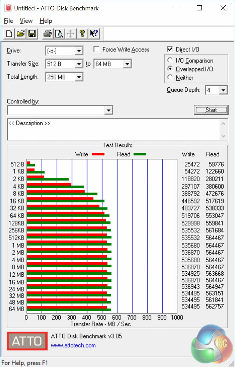Click the New document toolbar icon
This screenshot has width=235, height=367.
(9, 34)
